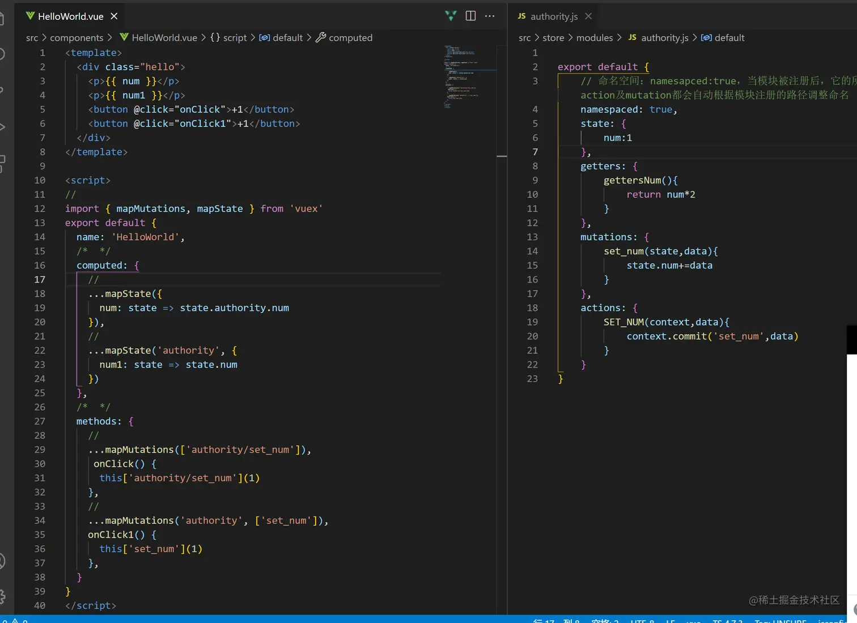This screenshot has height=623, width=857.
Task: Switch to the HelloWorld.vue tab
Action: (71, 16)
